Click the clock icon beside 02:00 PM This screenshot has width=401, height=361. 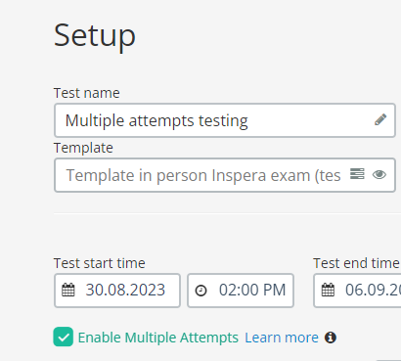(200, 291)
